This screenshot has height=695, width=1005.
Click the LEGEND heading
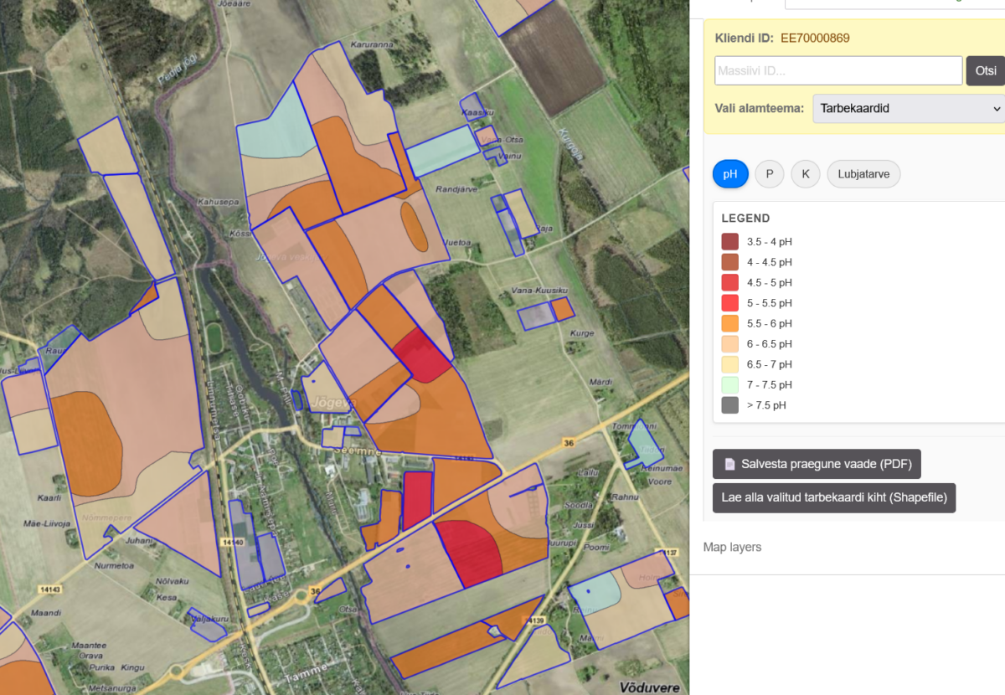745,219
